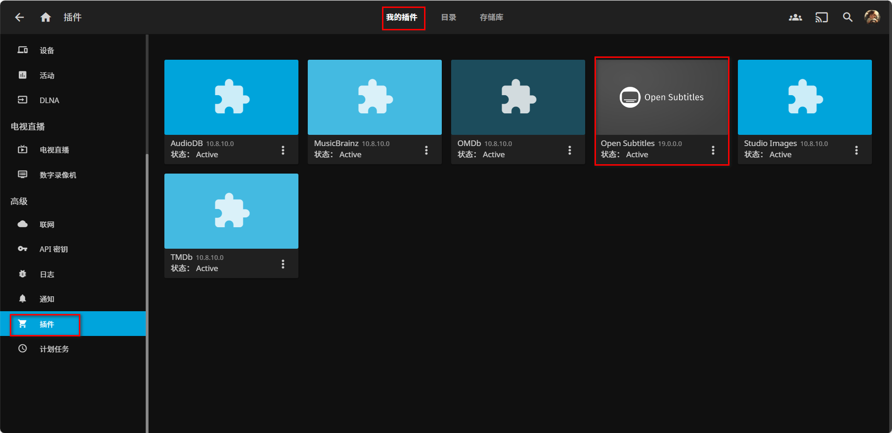Go to home via house icon

click(x=45, y=17)
